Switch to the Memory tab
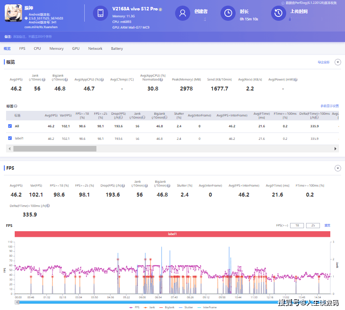This screenshot has height=310, width=345. [56, 48]
